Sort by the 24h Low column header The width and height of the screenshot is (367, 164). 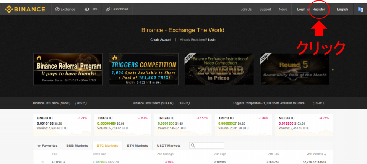(273, 154)
